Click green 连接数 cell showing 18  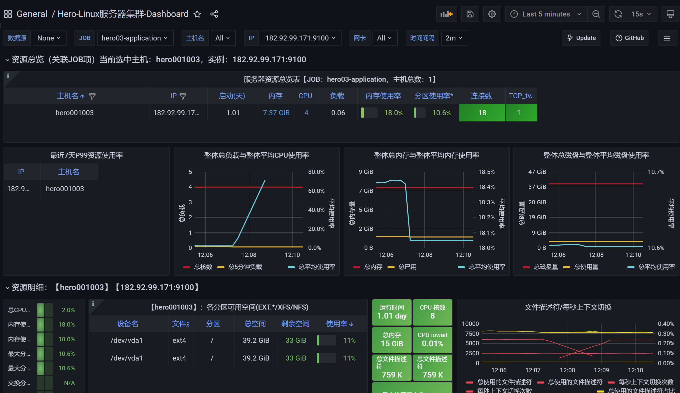tap(482, 113)
